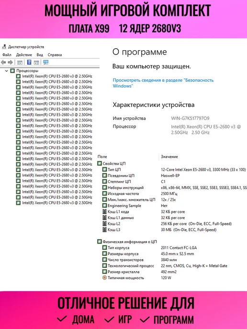Select the Нет value for Engineering Sample

pos(164,206)
